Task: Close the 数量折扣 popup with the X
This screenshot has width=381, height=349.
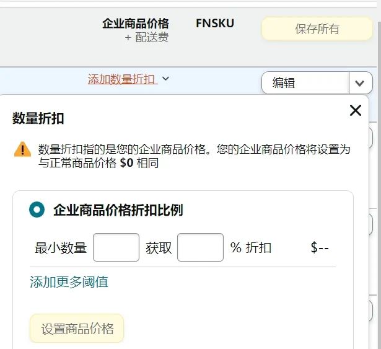Action: [356, 110]
